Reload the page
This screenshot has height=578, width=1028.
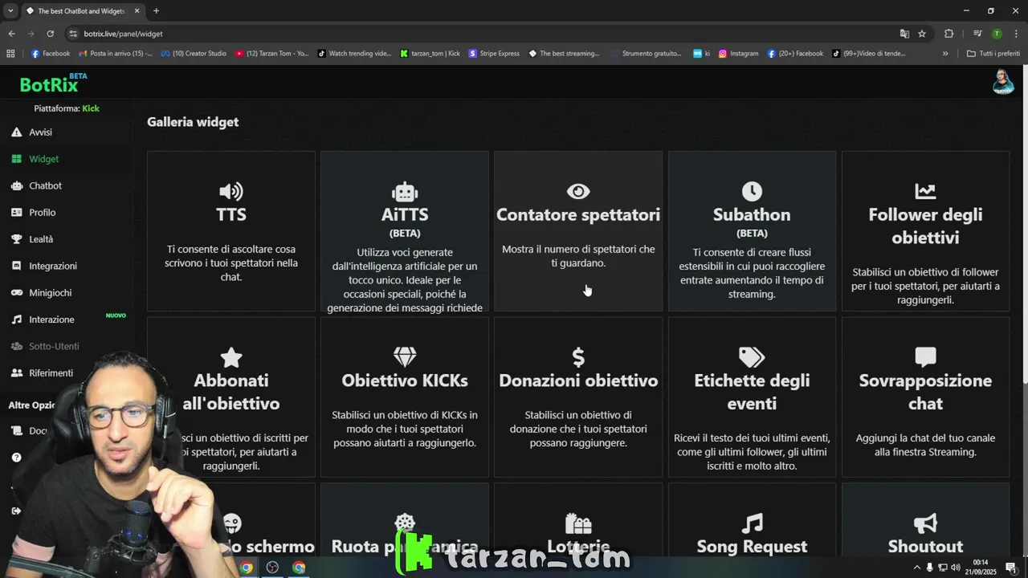50,34
